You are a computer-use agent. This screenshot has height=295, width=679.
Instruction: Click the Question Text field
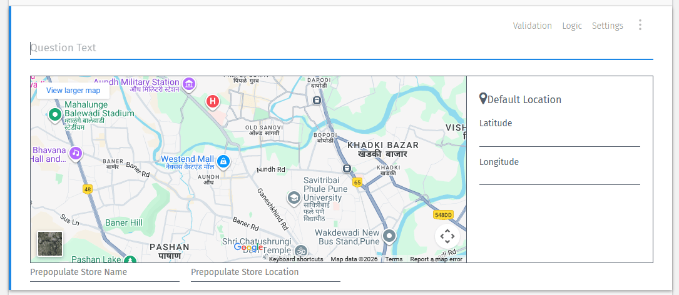[x=341, y=48]
